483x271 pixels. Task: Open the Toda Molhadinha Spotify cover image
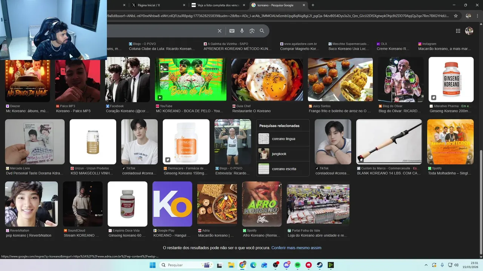click(x=450, y=142)
